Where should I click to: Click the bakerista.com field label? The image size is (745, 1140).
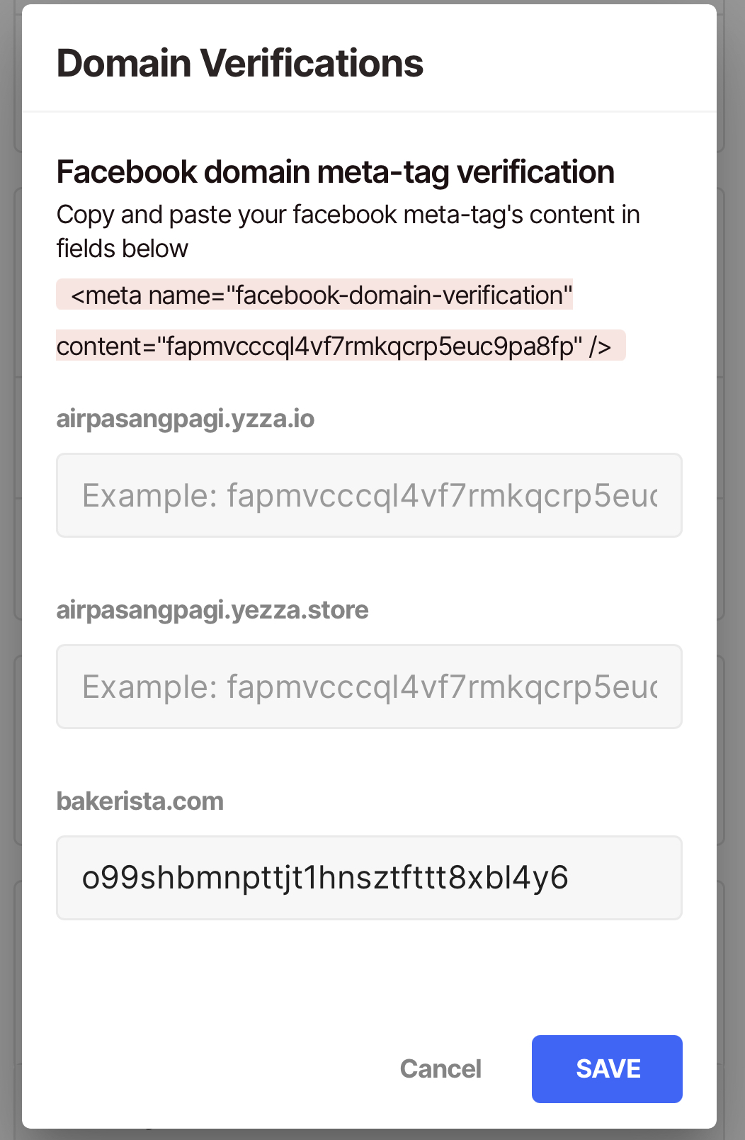pos(140,801)
